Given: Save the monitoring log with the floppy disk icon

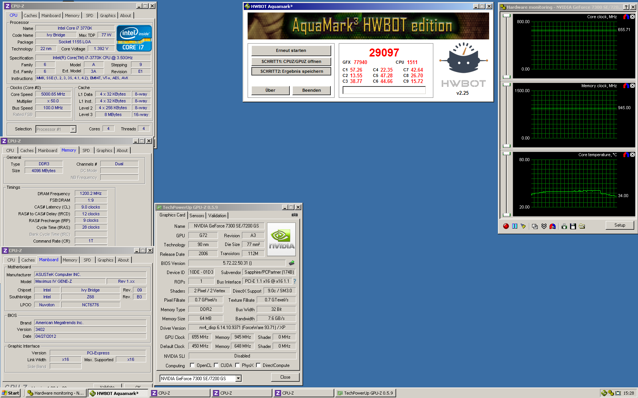Looking at the screenshot, I should [x=573, y=226].
